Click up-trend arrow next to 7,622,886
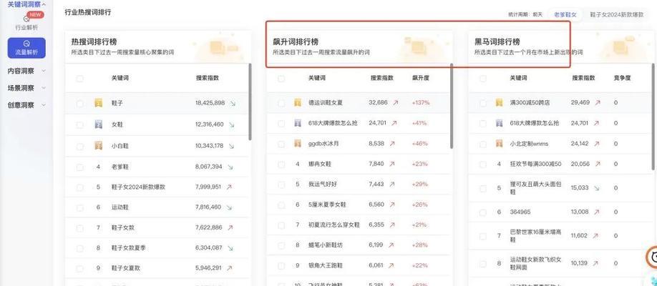 (230, 228)
